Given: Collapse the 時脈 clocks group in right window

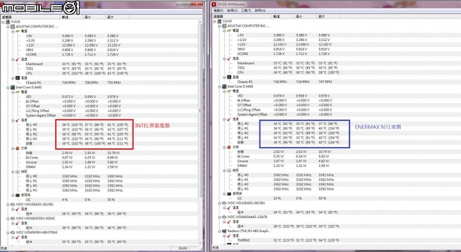Looking at the screenshot, I should (x=224, y=170).
